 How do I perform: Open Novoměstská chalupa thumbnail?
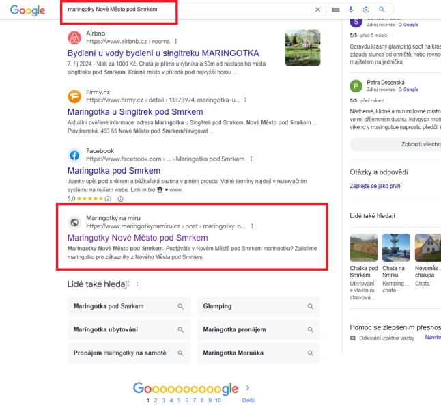tap(428, 248)
